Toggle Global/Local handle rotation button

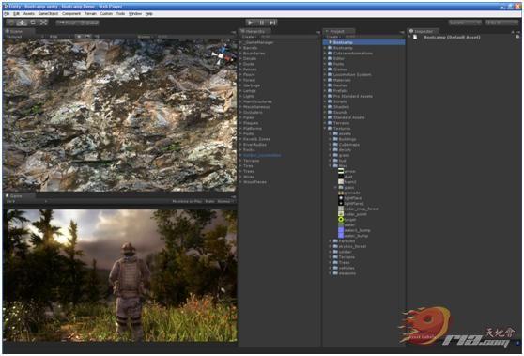click(89, 23)
